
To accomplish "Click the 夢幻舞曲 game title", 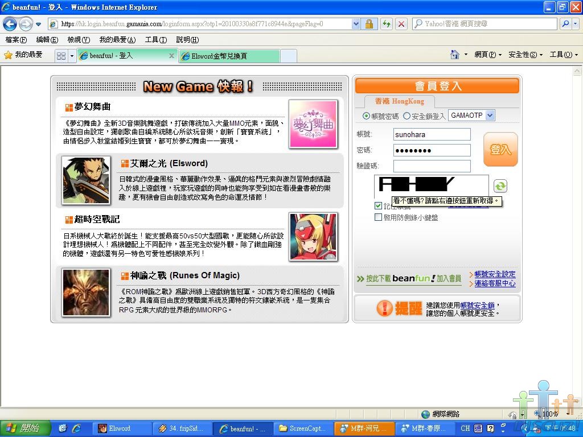I will point(93,107).
